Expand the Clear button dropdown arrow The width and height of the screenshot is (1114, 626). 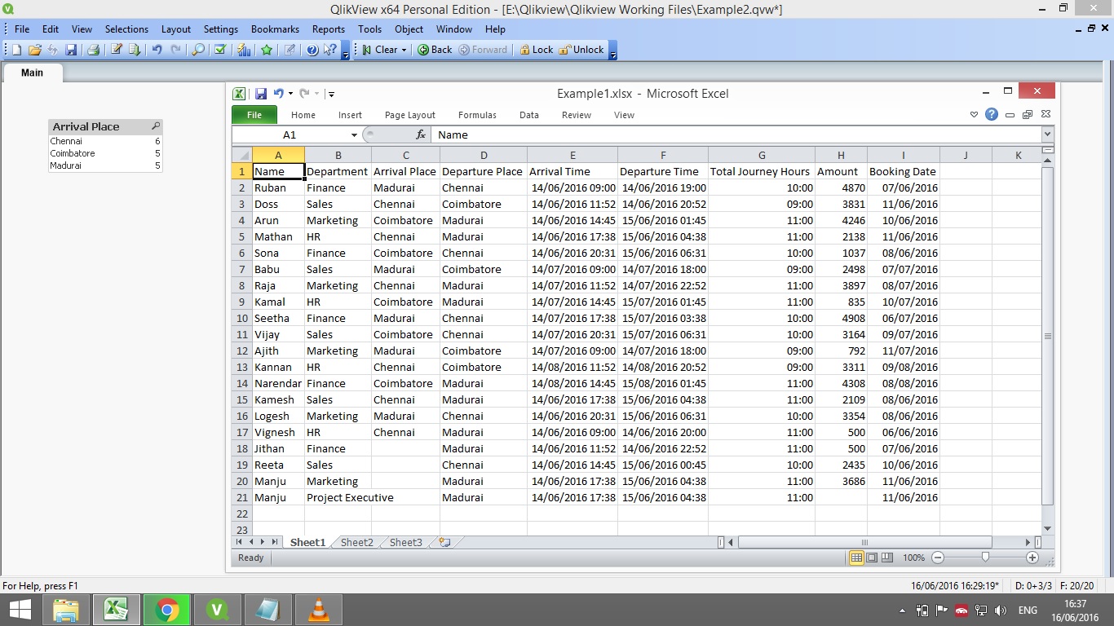pyautogui.click(x=404, y=50)
